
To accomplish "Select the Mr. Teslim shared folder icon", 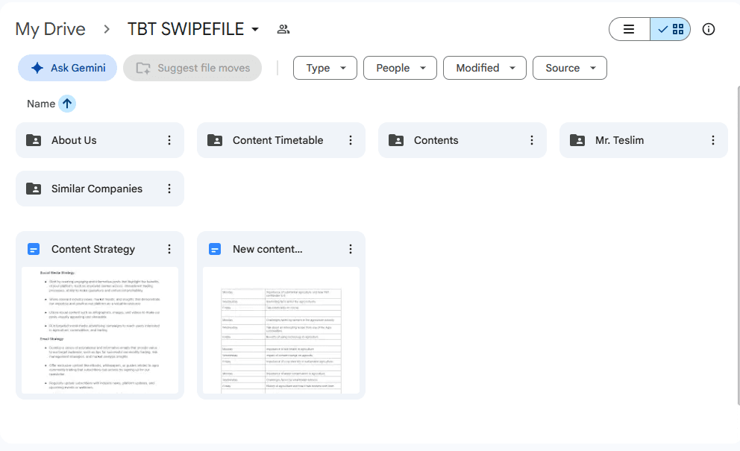I will coord(577,140).
